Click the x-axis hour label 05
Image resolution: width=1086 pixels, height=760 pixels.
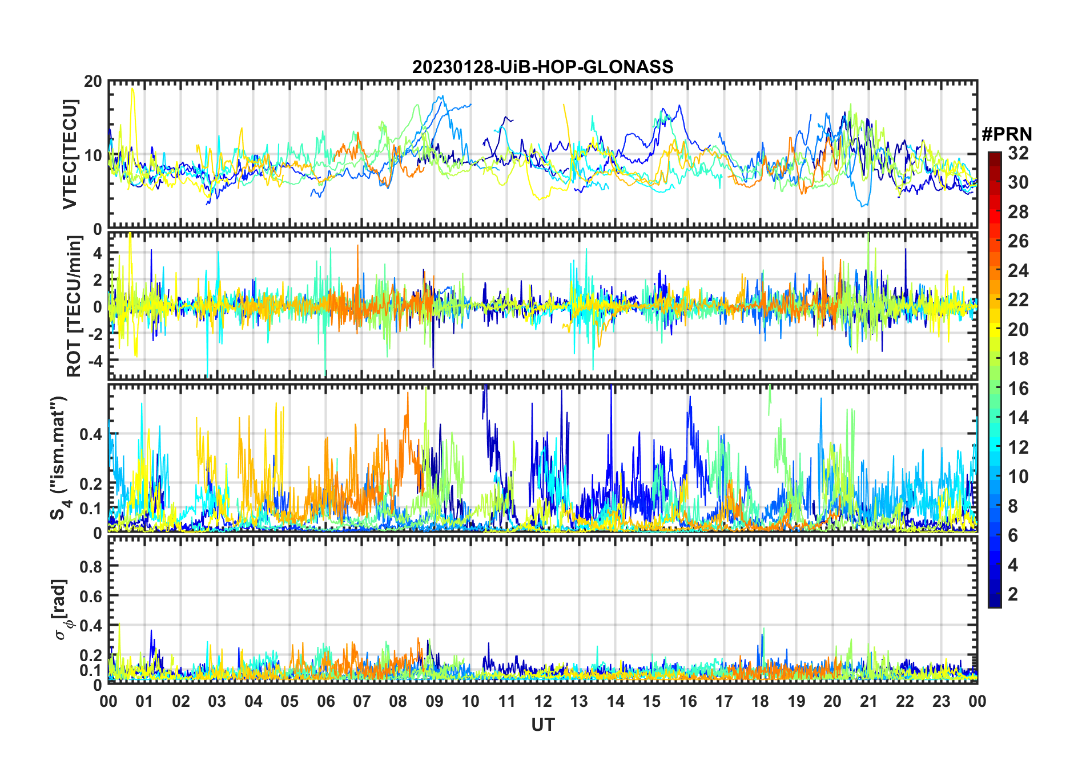click(x=289, y=702)
